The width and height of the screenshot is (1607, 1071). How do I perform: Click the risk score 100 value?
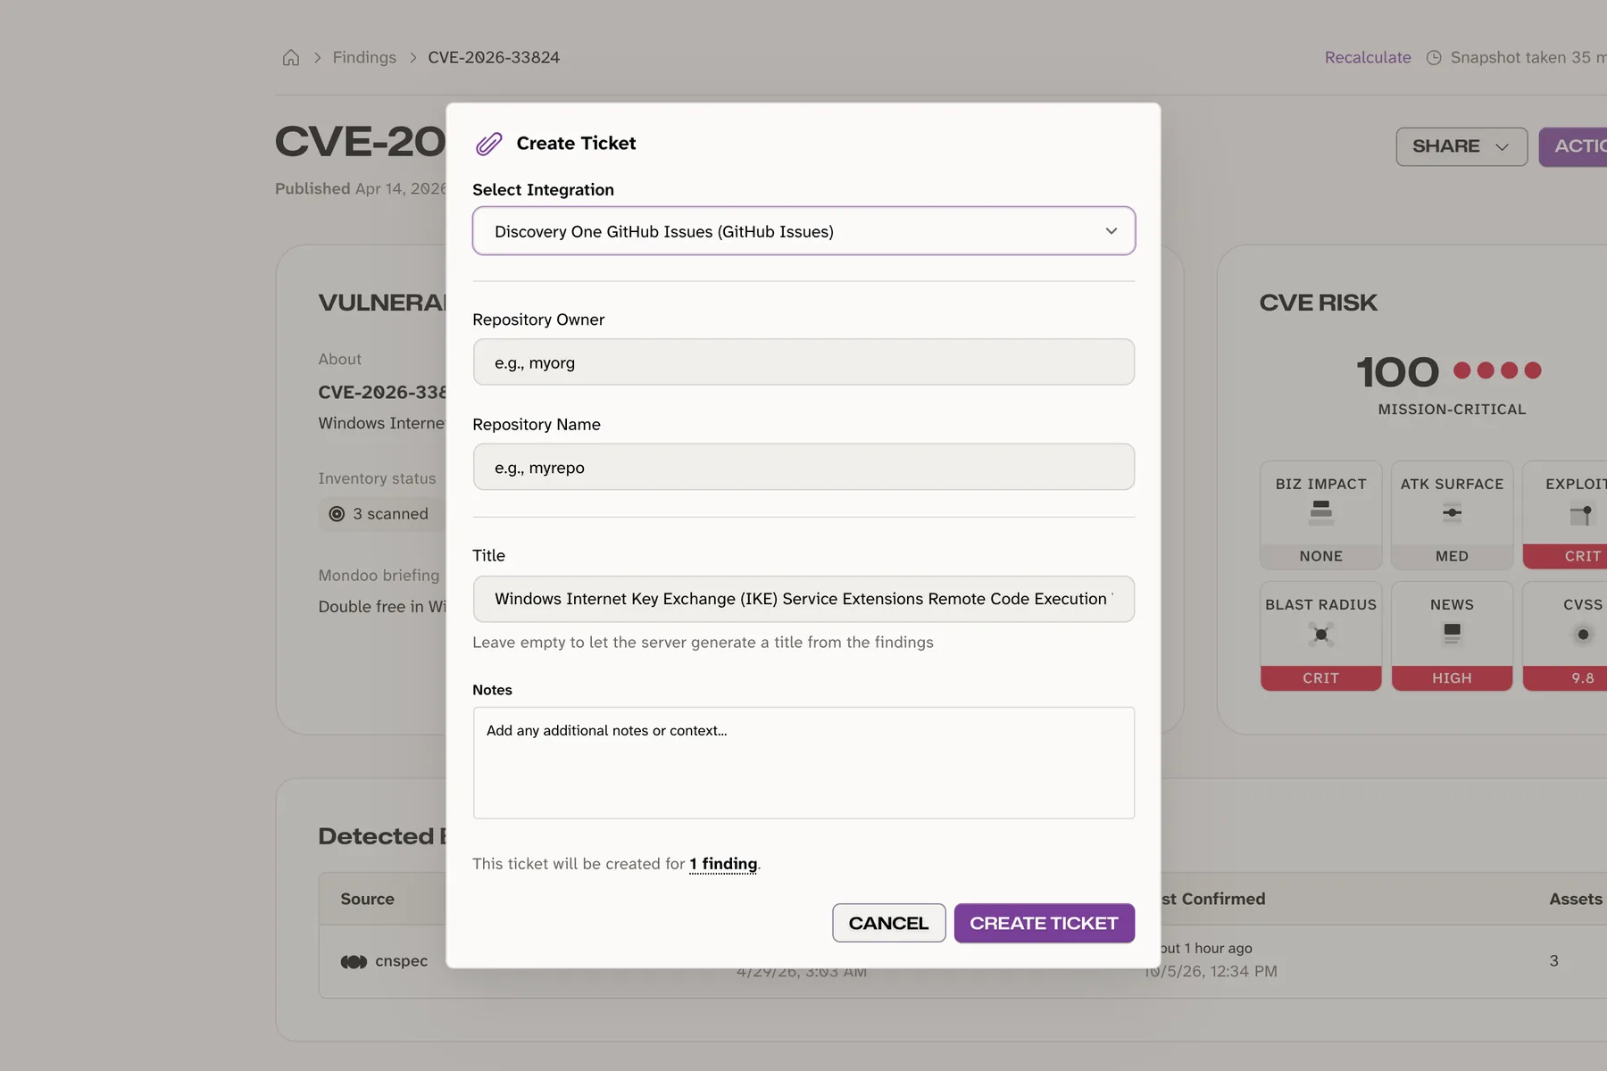coord(1397,372)
